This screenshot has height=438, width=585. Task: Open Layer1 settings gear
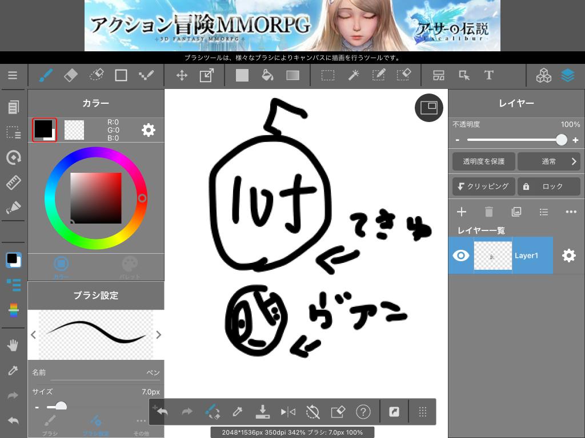tap(569, 255)
